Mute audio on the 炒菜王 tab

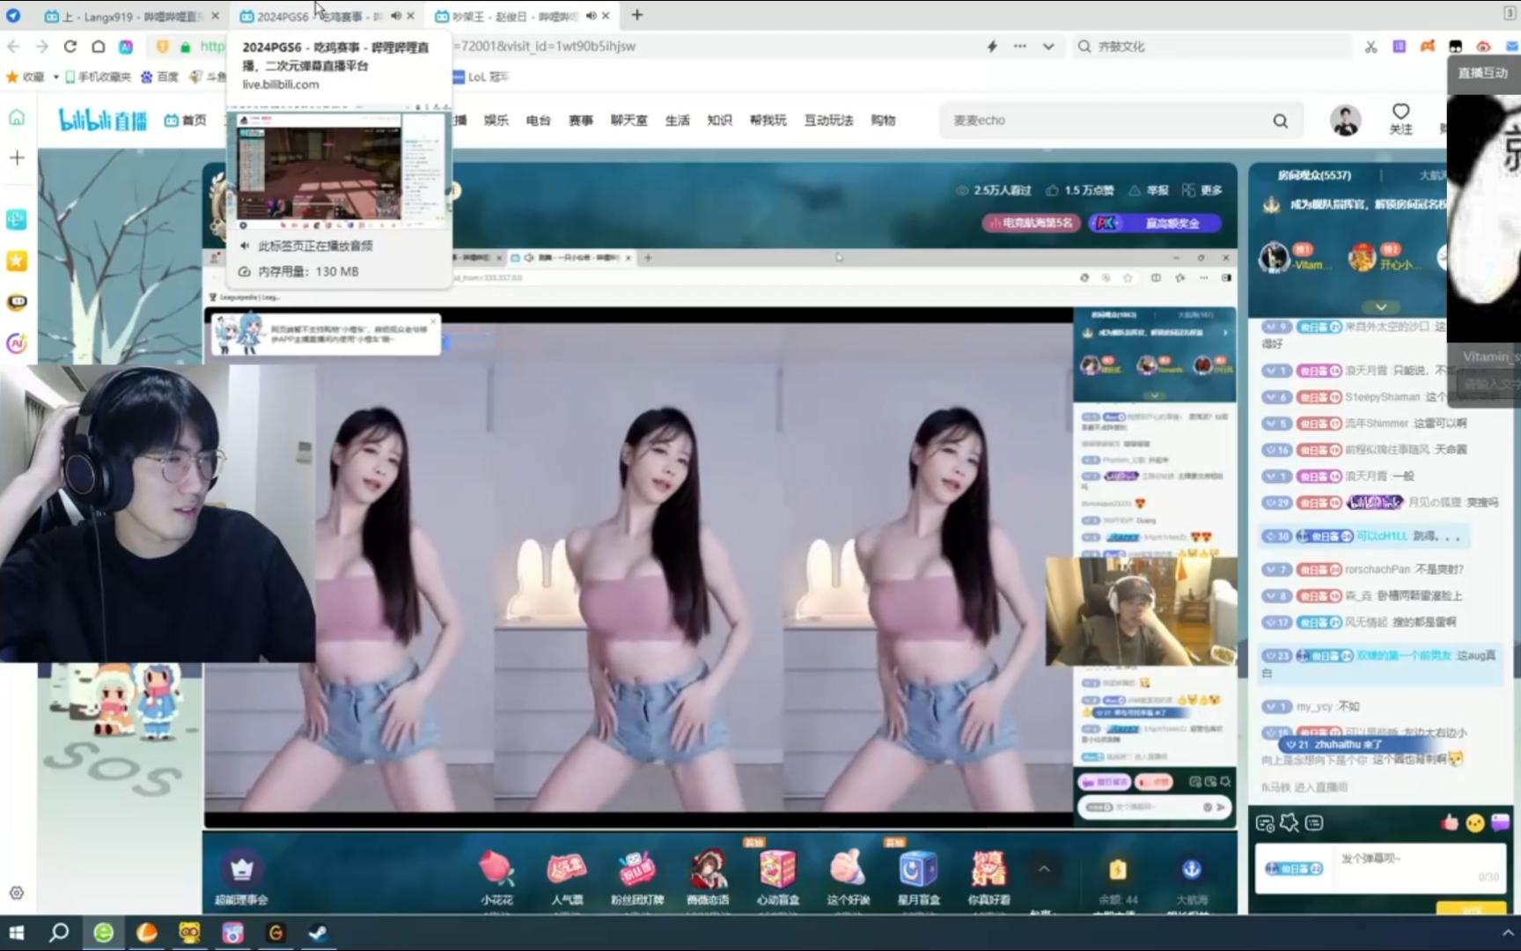[x=591, y=16]
